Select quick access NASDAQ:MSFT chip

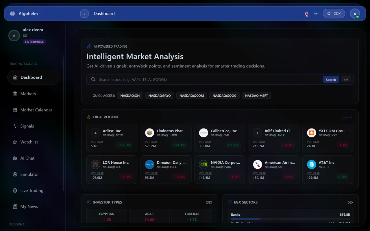point(256,96)
